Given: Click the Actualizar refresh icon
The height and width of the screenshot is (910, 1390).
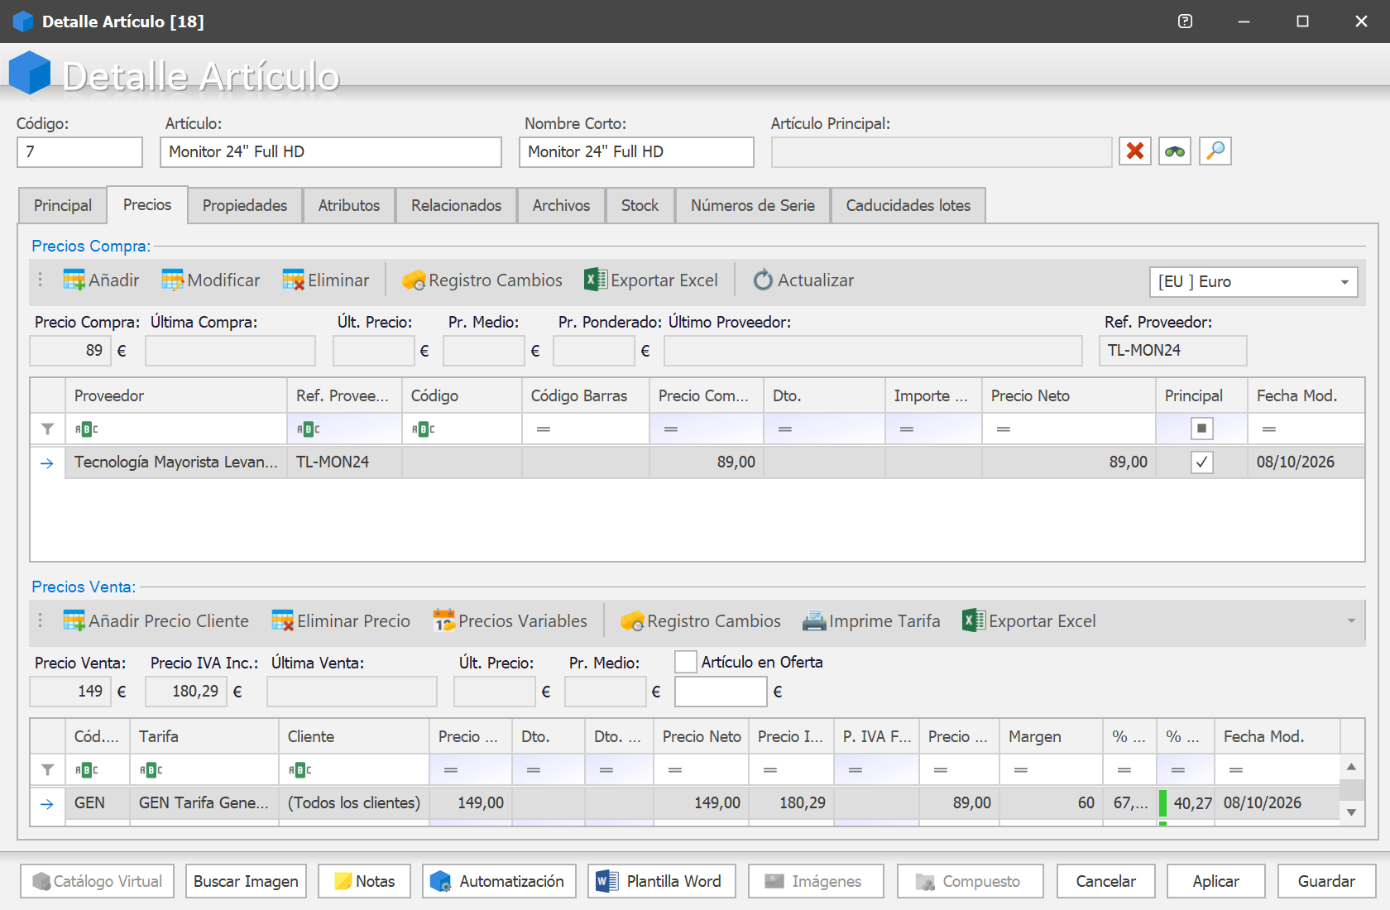Looking at the screenshot, I should [763, 280].
